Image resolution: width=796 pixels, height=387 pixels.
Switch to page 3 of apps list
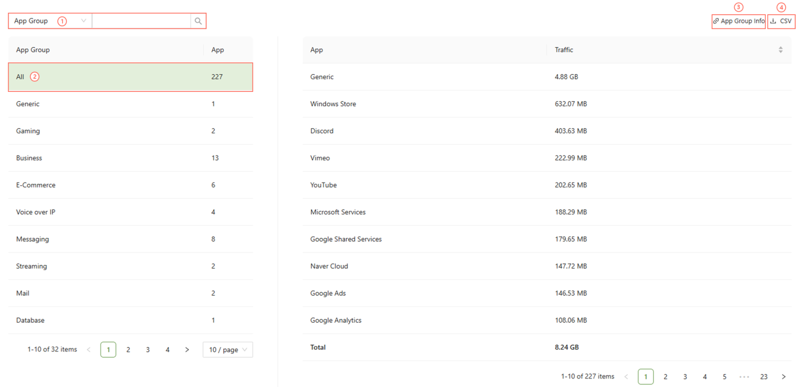685,377
